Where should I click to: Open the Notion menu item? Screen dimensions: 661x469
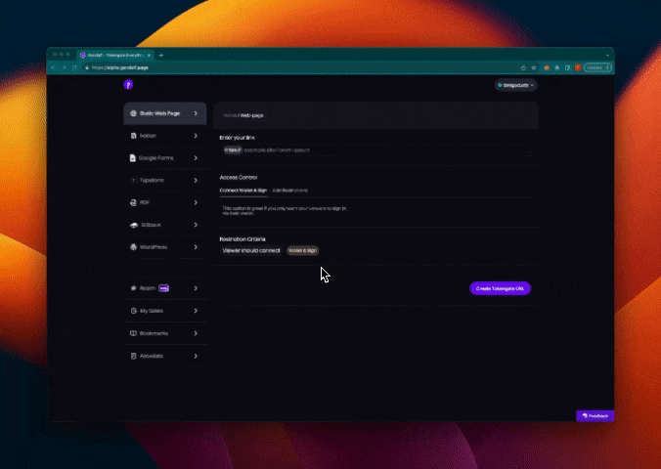point(165,136)
